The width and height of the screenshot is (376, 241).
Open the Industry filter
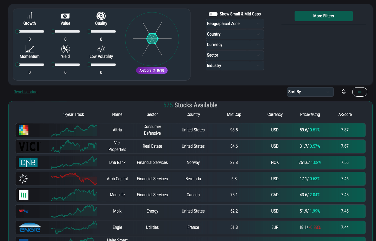point(234,66)
